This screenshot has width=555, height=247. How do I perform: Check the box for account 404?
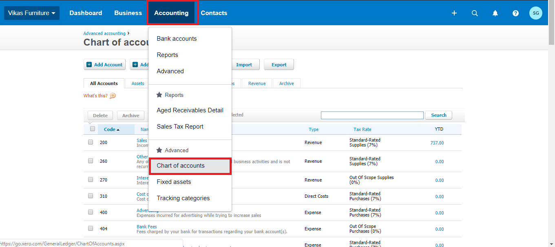[91, 228]
